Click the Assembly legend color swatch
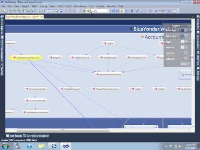The width and height of the screenshot is (200, 150). pos(182,30)
